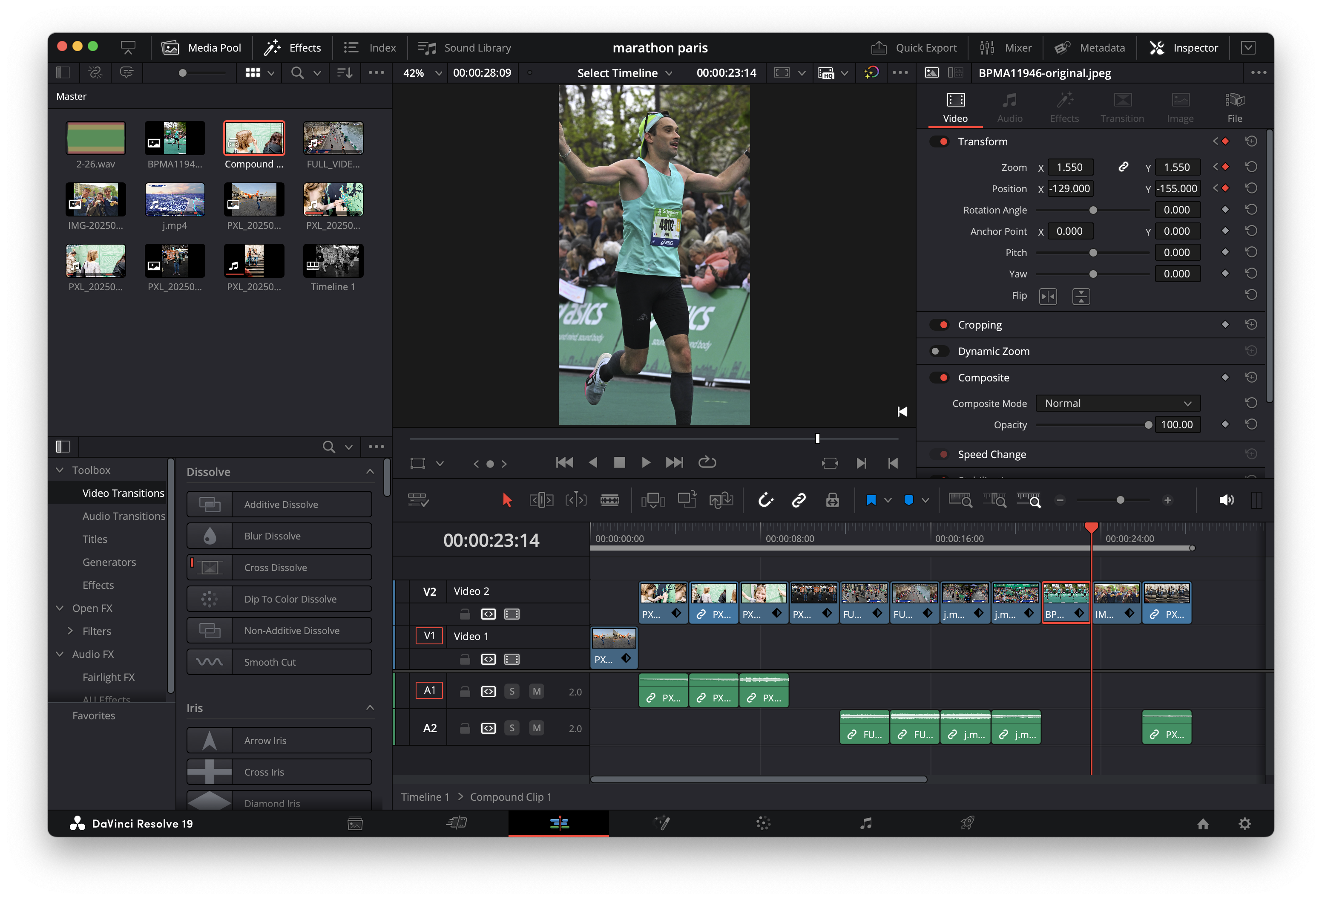Viewport: 1322px width, 900px height.
Task: Switch to the Fairlight page
Action: pyautogui.click(x=865, y=823)
